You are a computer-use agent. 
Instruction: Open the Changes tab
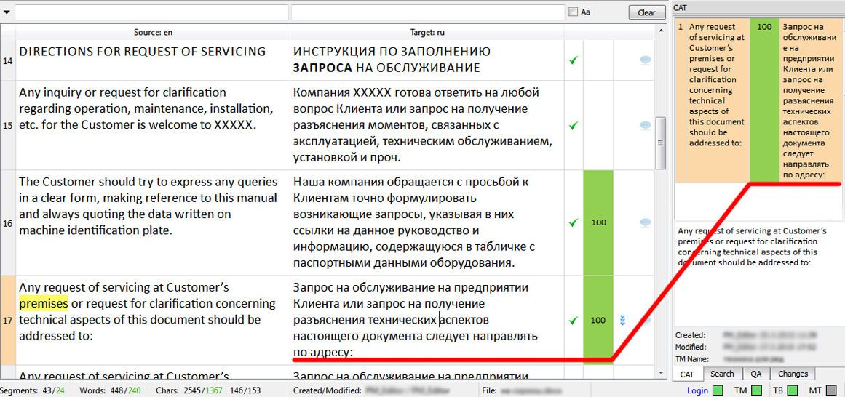tap(793, 374)
